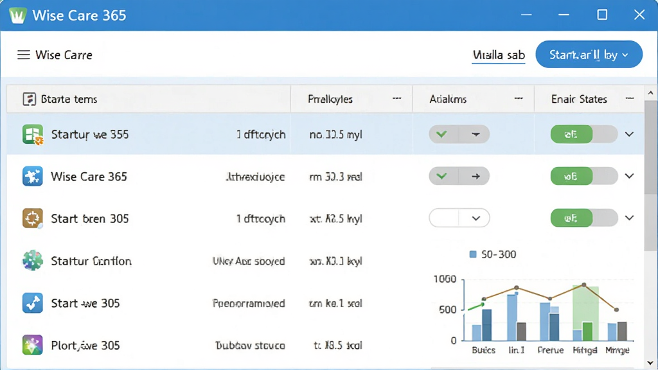
Task: Select the Startur we 355 entry name
Action: 90,135
